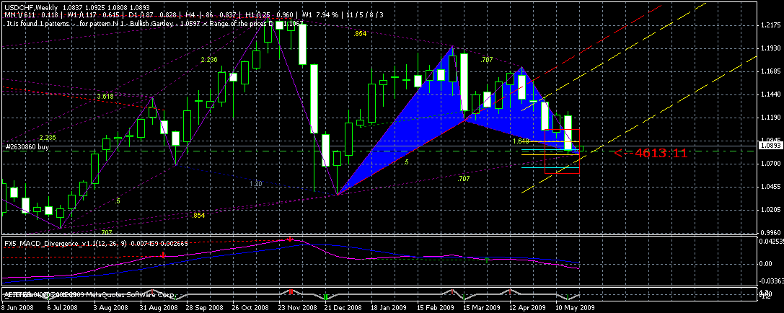The image size is (784, 313).
Task: Click the FX5_MACD_Divergence indicator label
Action: coord(43,243)
